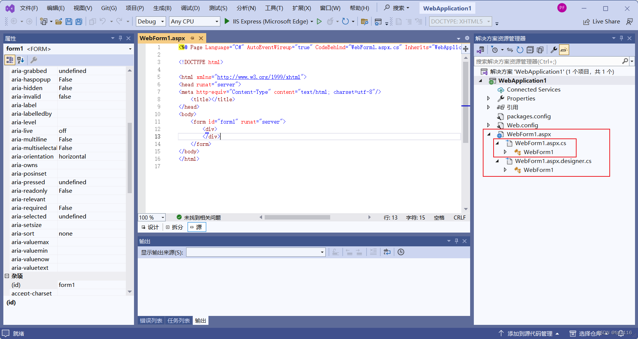638x339 pixels.
Task: Click the solution/folder view switch icon in Solution Explorer
Action: click(481, 50)
